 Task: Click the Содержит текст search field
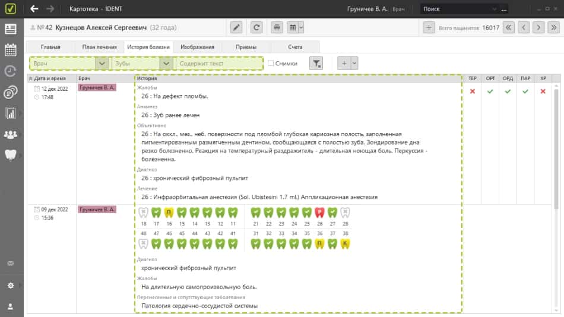coord(218,63)
